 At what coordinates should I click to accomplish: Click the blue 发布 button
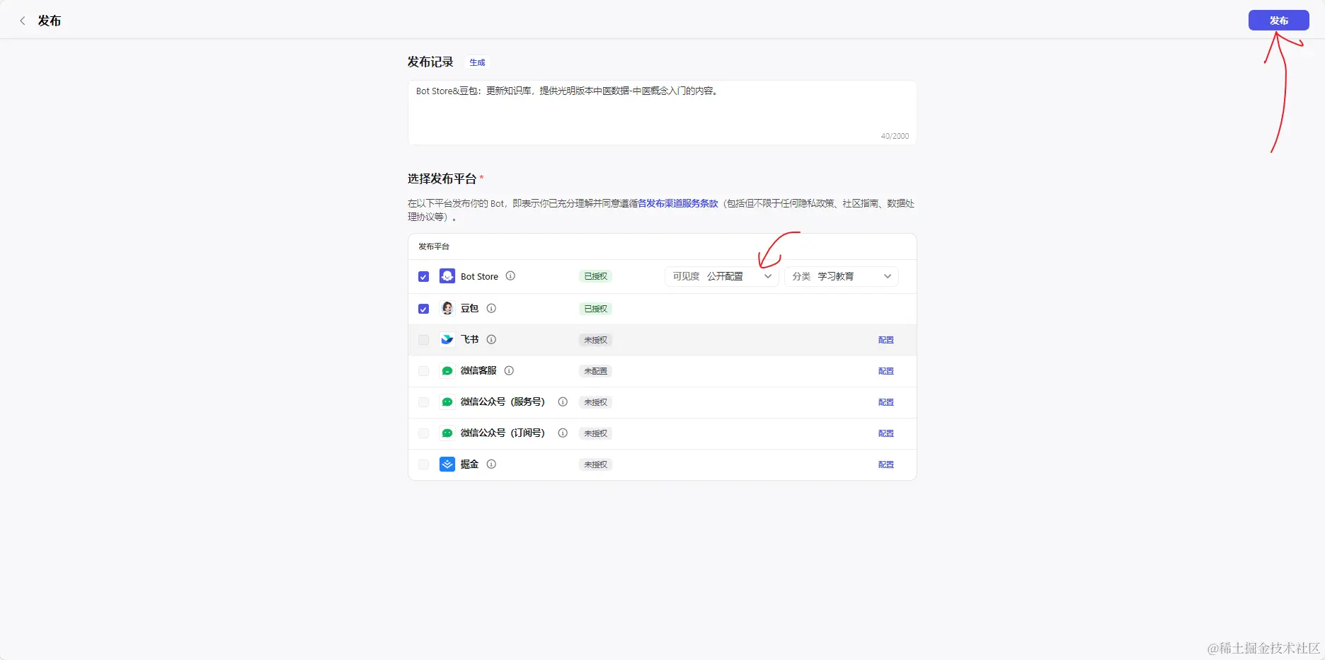click(1278, 21)
